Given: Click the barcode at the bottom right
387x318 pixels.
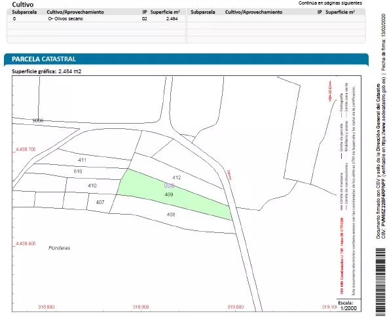Looking at the screenshot, I should pos(380,282).
